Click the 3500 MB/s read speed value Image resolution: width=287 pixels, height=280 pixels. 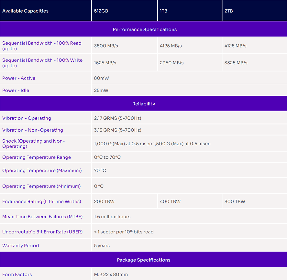[106, 46]
